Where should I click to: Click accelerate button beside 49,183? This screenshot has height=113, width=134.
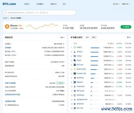60,83
